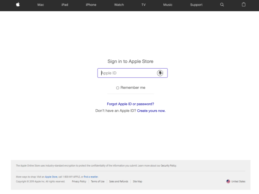
Task: Follow the Create yours now link
Action: point(151,111)
